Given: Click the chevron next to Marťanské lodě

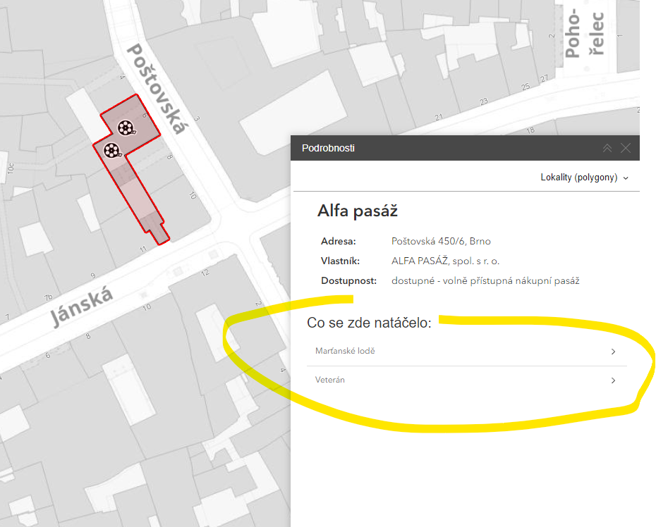Looking at the screenshot, I should (613, 352).
